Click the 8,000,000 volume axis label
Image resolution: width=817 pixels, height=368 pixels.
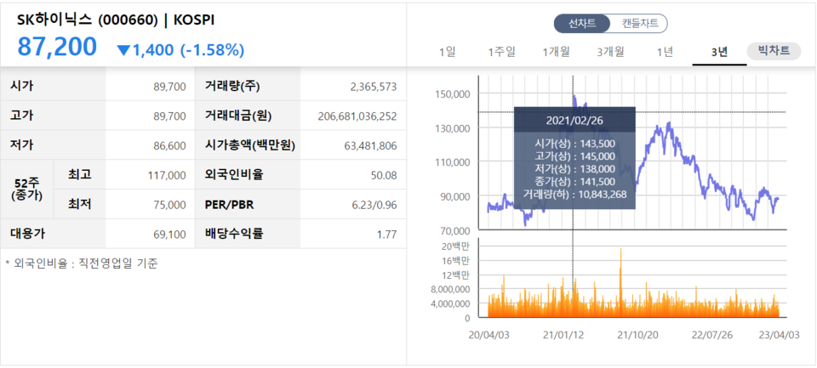click(x=451, y=289)
